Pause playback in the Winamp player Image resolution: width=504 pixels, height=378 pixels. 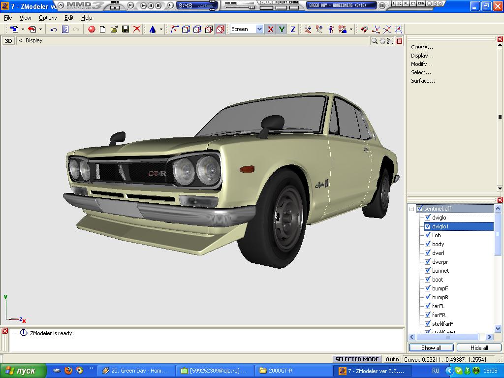151,5
